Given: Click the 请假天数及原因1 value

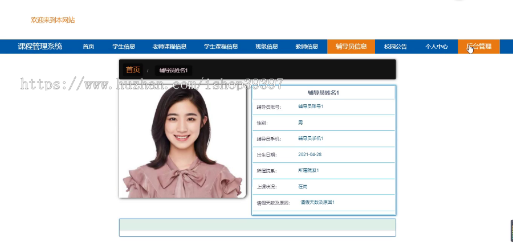Looking at the screenshot, I should (x=317, y=202).
